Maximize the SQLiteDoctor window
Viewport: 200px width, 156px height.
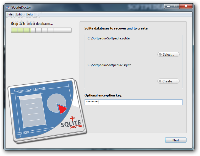(x=176, y=6)
